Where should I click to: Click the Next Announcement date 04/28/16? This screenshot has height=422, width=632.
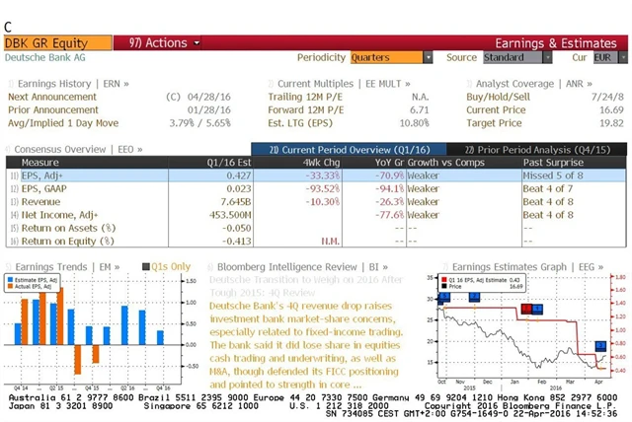(208, 97)
